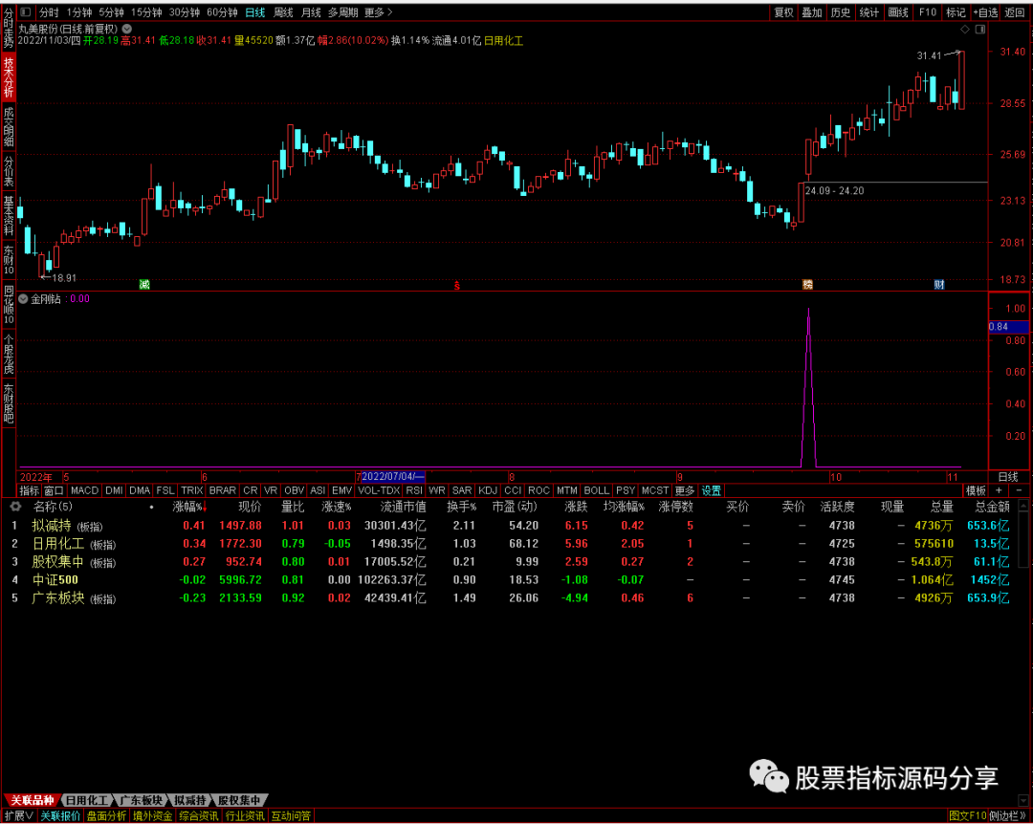
Task: Open 图文F10 at bottom right
Action: point(967,816)
